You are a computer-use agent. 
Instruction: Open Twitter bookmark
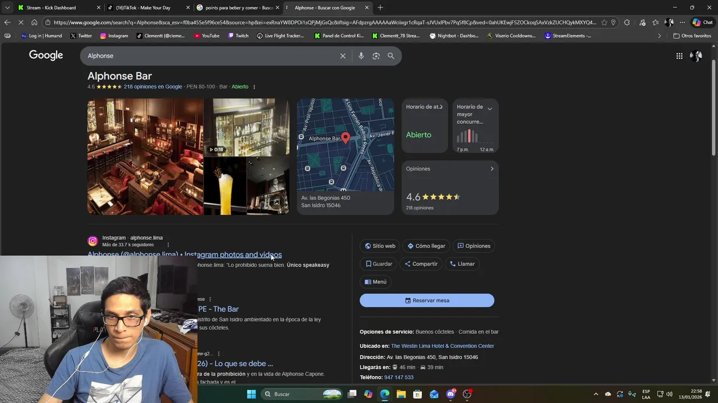81,36
